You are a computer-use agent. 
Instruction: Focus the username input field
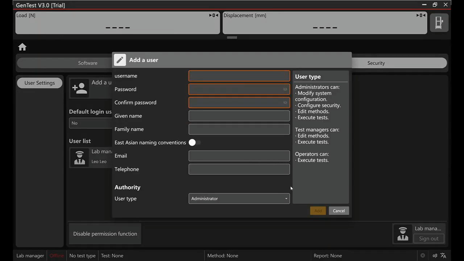point(239,76)
